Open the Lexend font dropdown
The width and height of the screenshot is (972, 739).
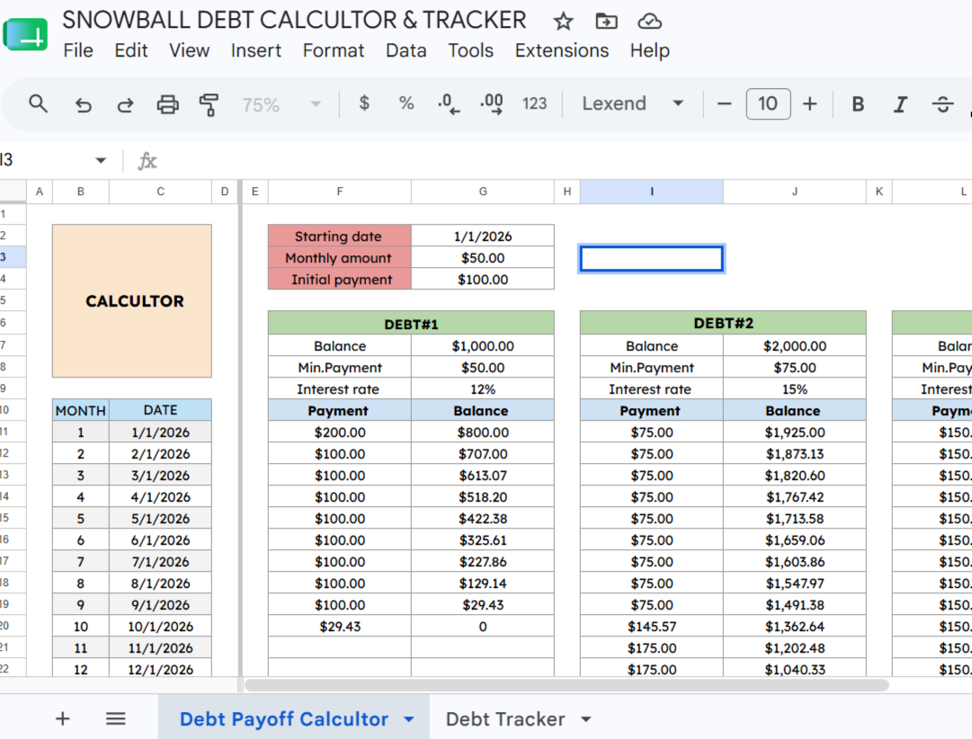coord(632,103)
